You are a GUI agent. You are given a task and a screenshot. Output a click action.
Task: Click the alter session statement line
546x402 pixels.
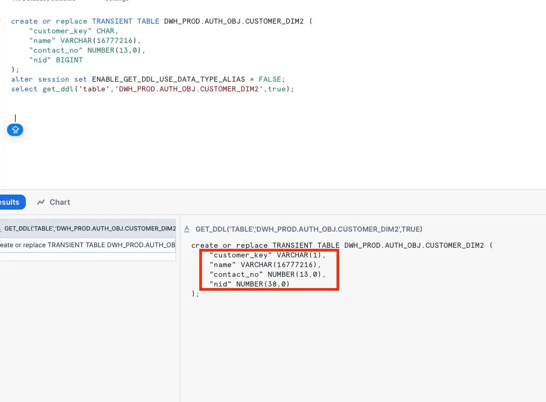click(x=145, y=79)
